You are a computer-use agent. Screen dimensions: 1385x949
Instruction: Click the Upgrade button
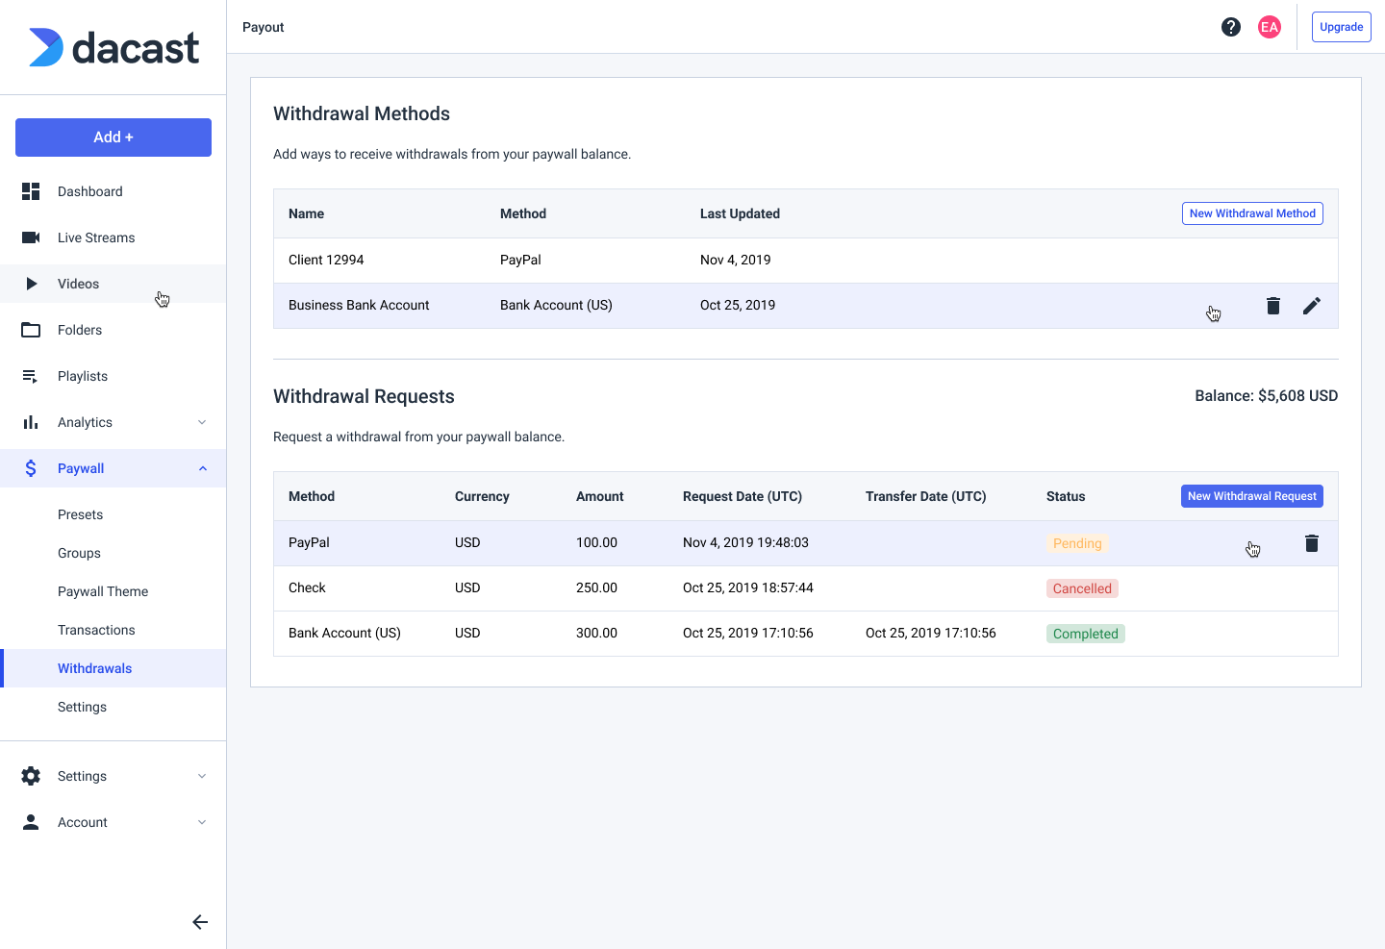point(1341,27)
